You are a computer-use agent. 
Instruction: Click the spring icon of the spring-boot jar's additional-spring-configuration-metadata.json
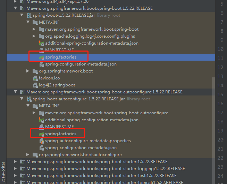(x=41, y=43)
